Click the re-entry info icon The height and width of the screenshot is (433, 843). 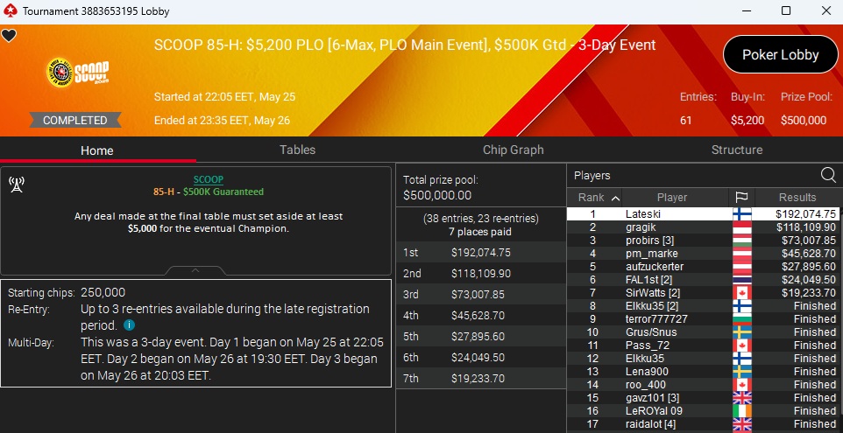[129, 325]
